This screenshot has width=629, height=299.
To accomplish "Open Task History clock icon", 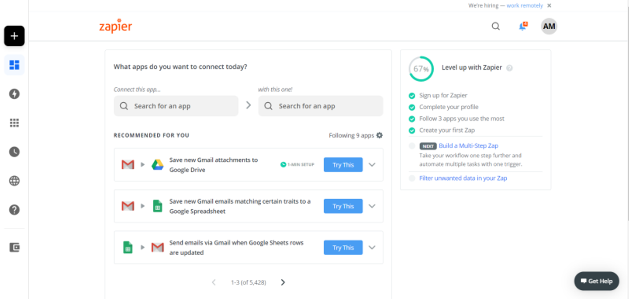I will tap(14, 152).
